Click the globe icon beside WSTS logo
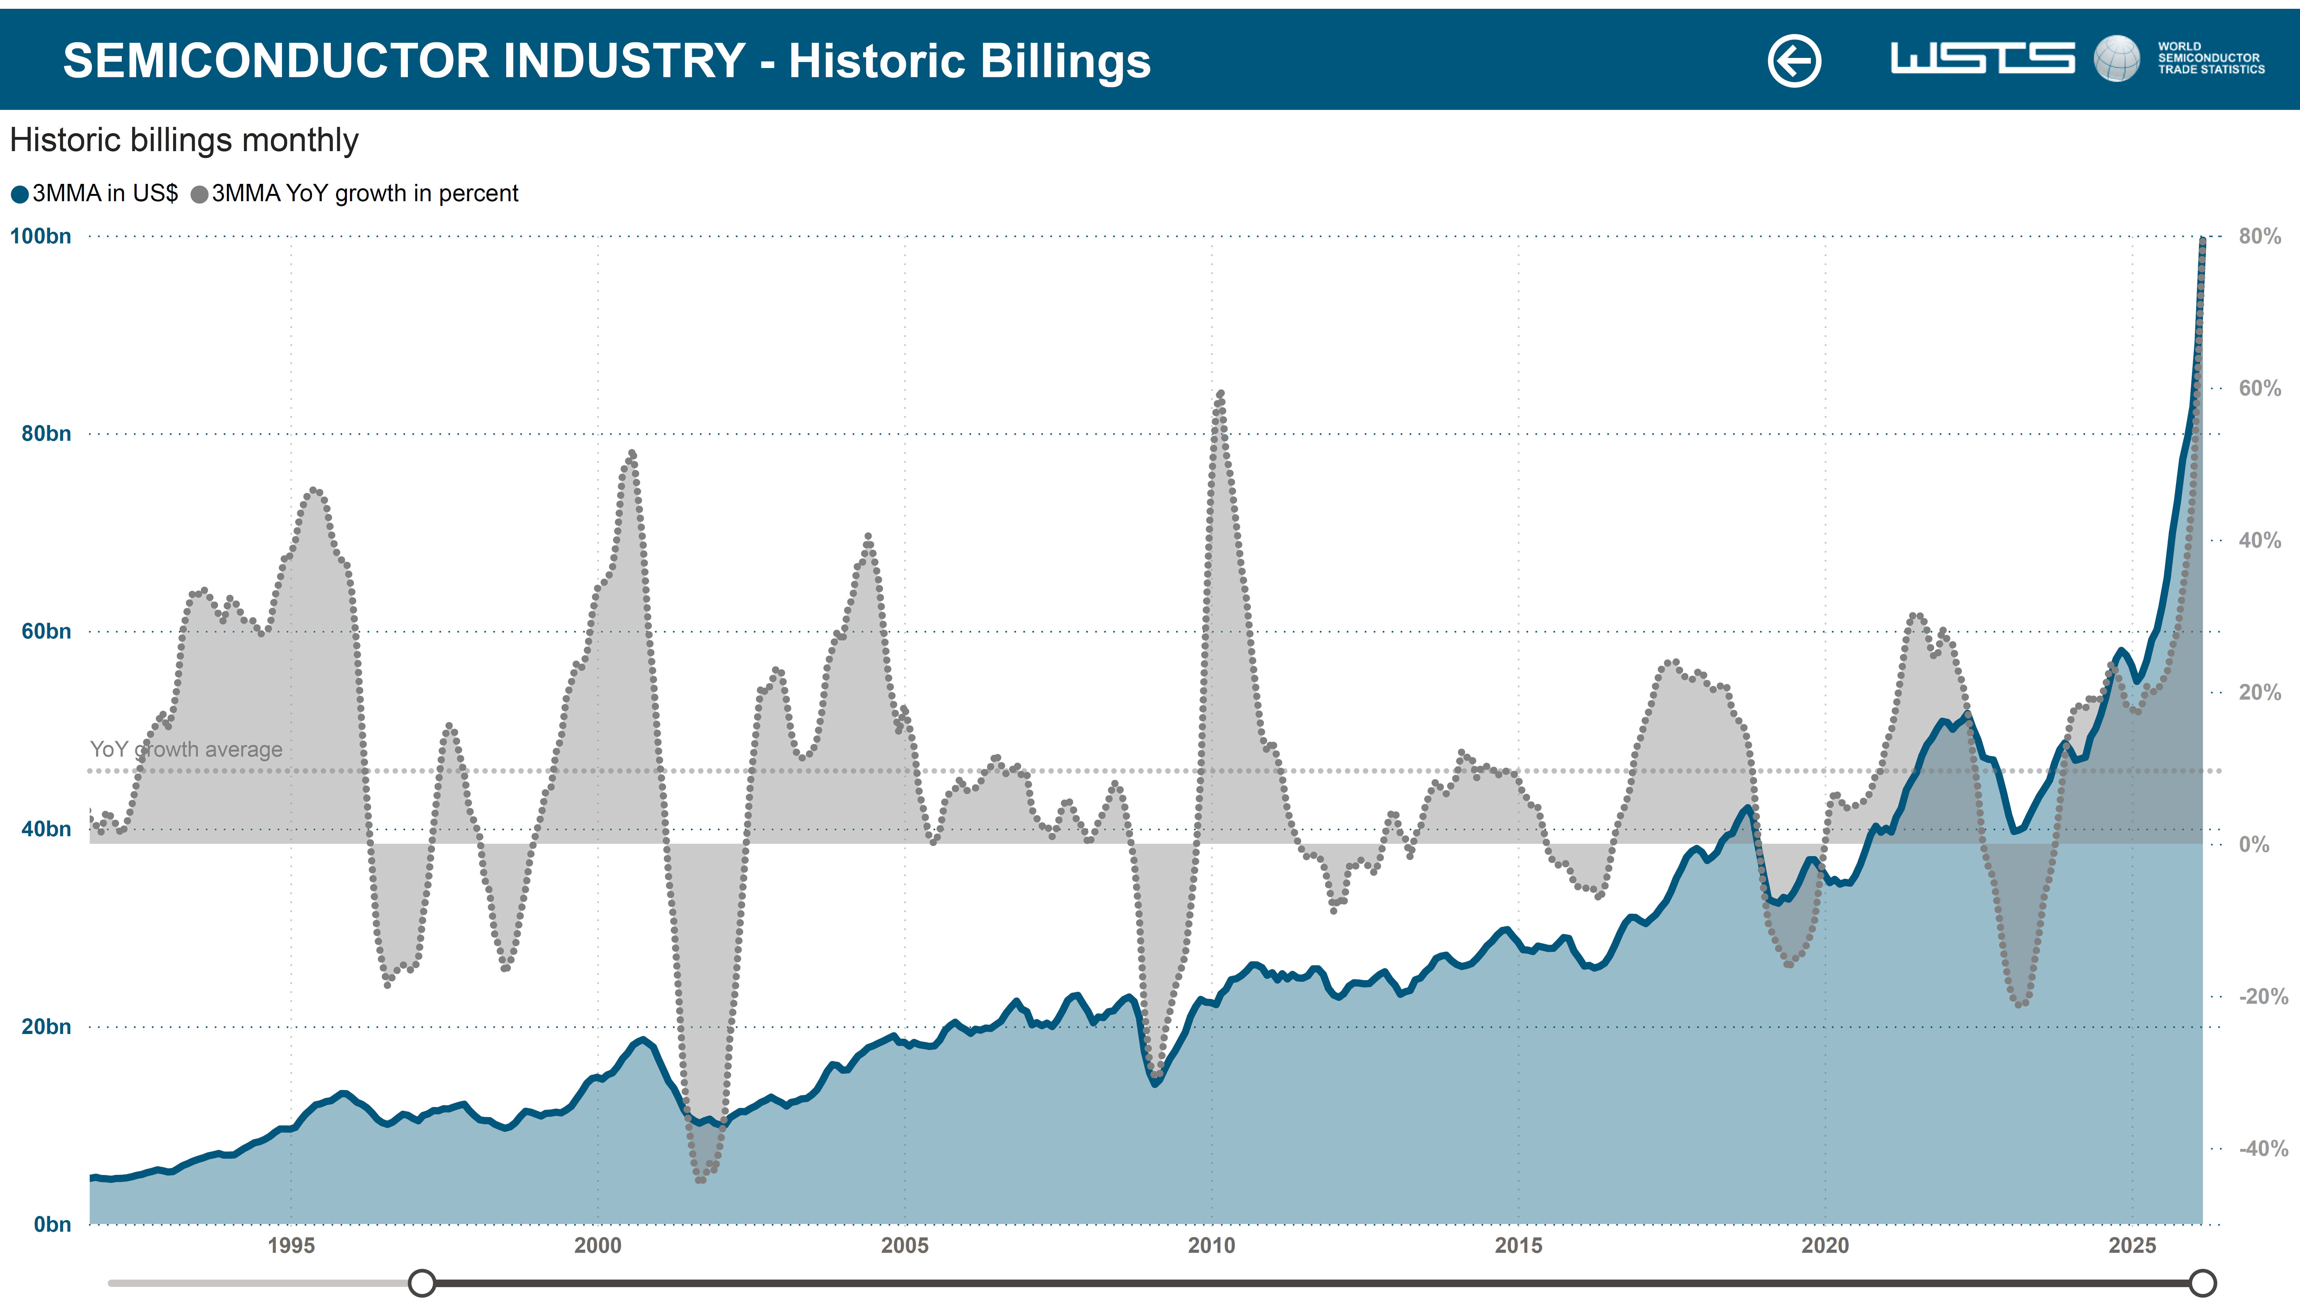 2116,59
